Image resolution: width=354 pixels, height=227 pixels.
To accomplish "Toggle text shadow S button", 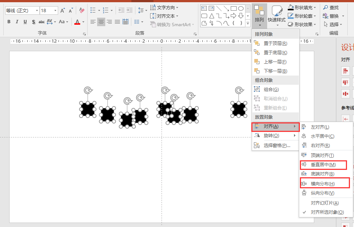I will [x=33, y=22].
